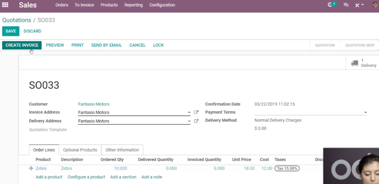Expand the Invoice Address dropdown arrow
The width and height of the screenshot is (379, 184).
[189, 112]
